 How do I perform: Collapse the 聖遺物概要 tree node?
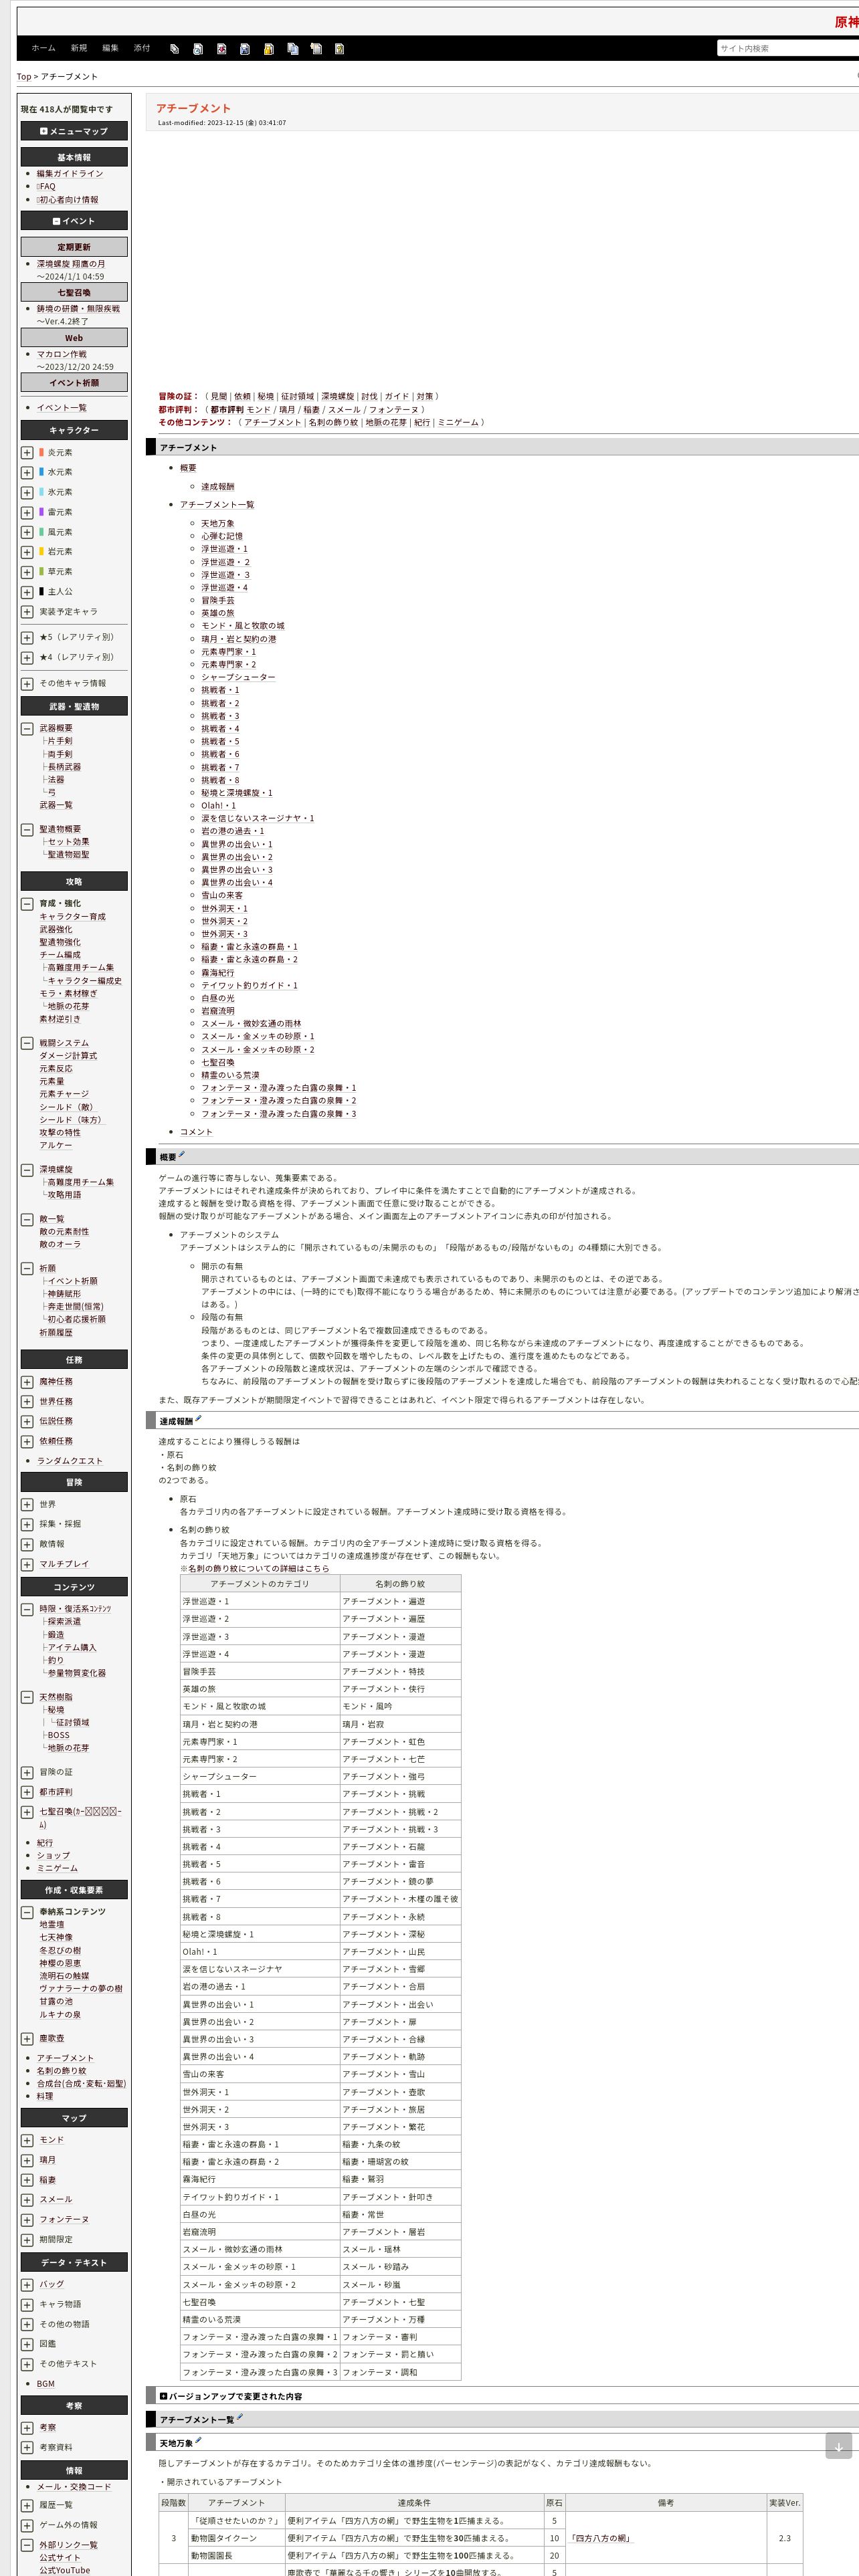(x=27, y=830)
